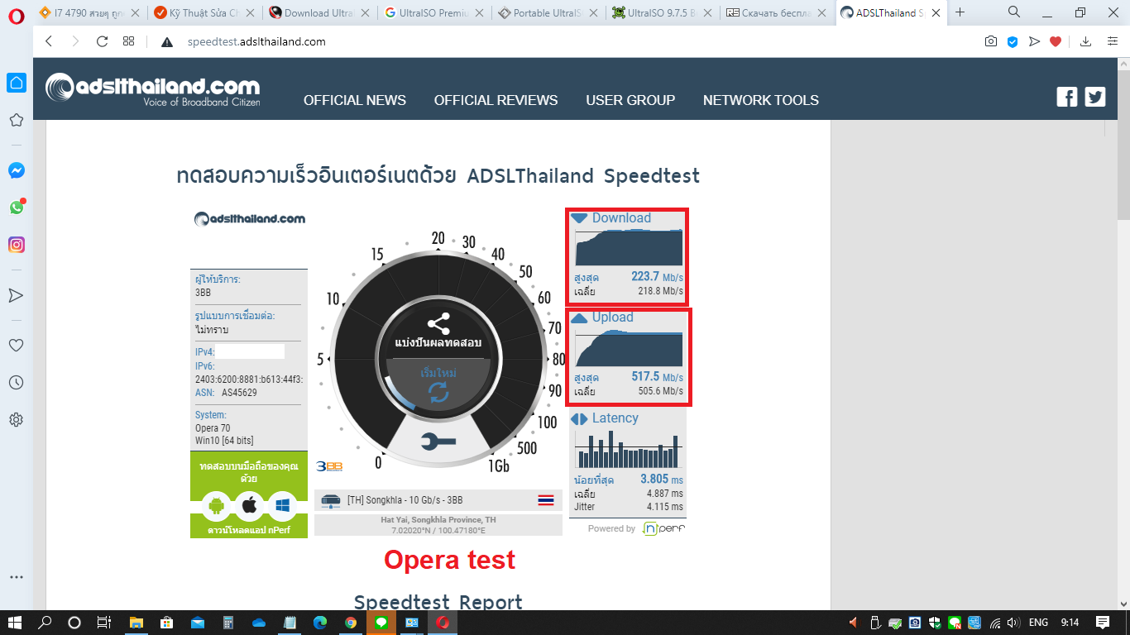Click the ENG language indicator
Screen dimensions: 1130x635
tap(1038, 622)
